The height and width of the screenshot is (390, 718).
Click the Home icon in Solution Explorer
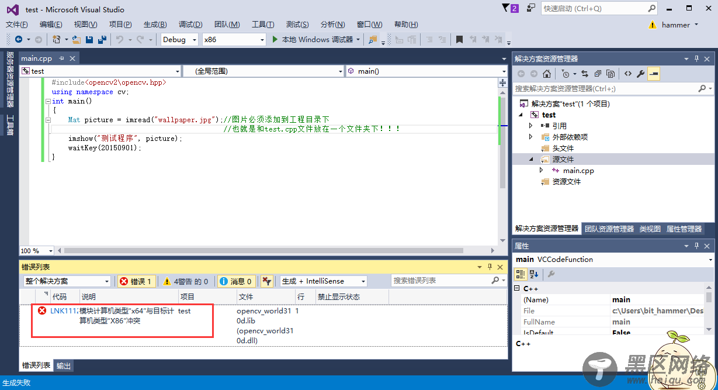547,74
